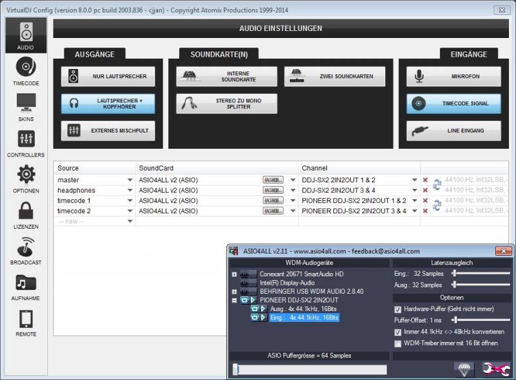
Task: Open the Remote section
Action: [26, 322]
